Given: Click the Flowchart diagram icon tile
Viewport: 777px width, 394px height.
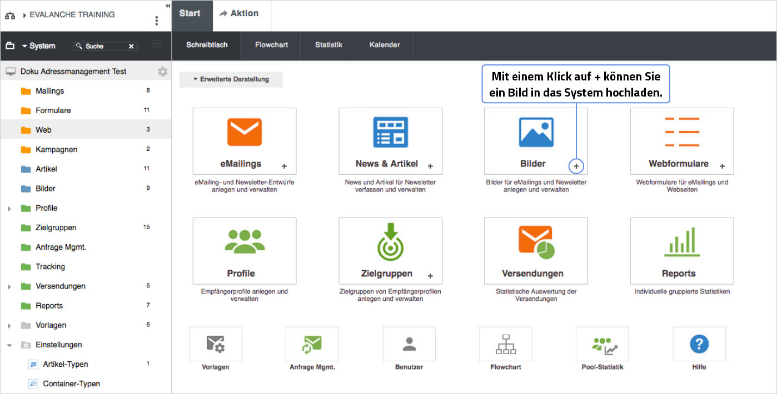Looking at the screenshot, I should (x=506, y=344).
